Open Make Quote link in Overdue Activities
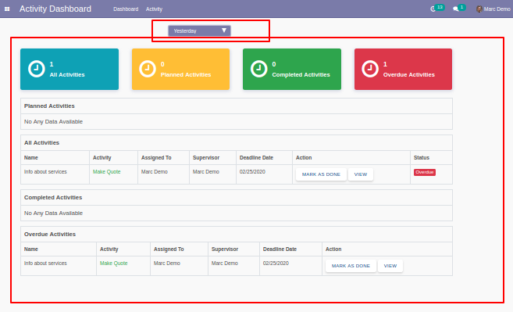The height and width of the screenshot is (312, 513). pyautogui.click(x=113, y=264)
